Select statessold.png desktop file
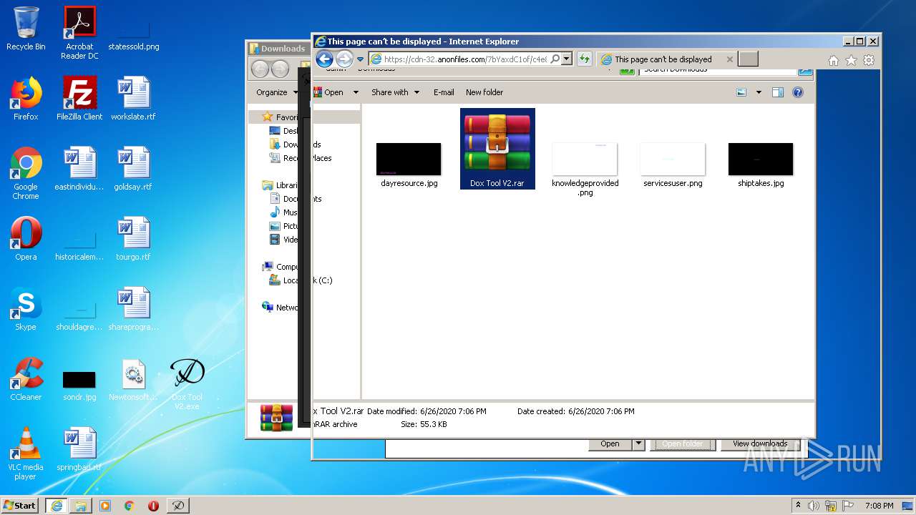The width and height of the screenshot is (916, 515). click(134, 33)
